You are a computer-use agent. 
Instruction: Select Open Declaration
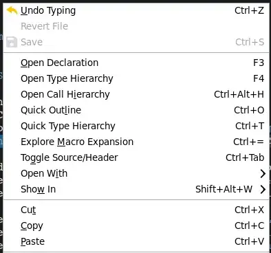tap(136, 63)
